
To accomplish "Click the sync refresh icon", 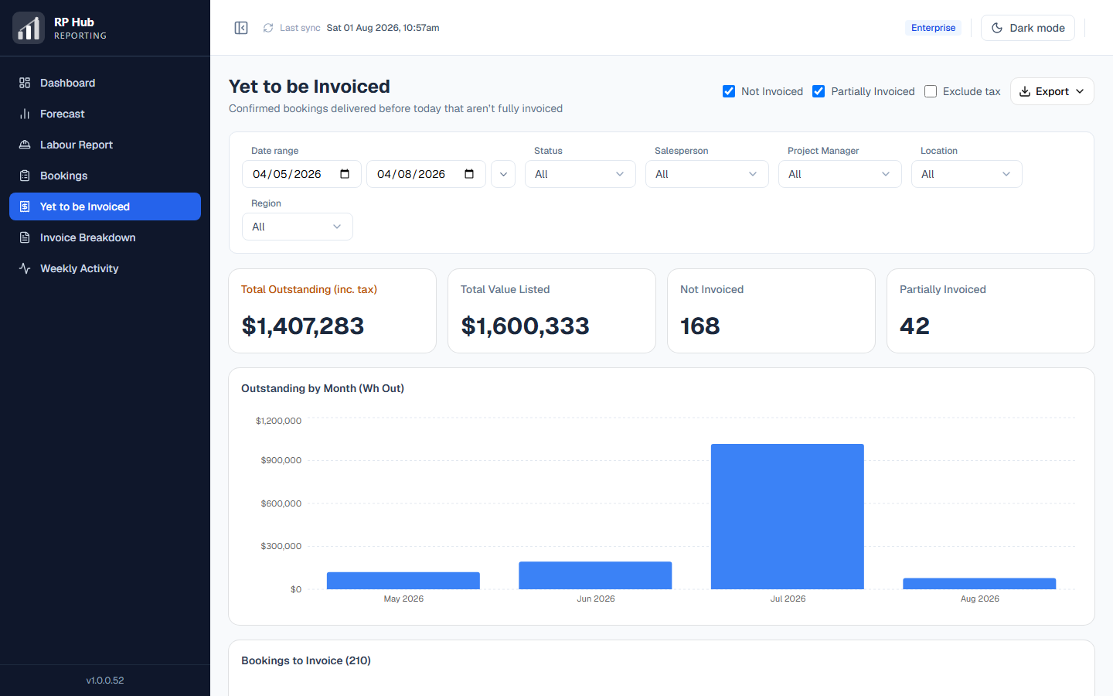I will tap(268, 28).
